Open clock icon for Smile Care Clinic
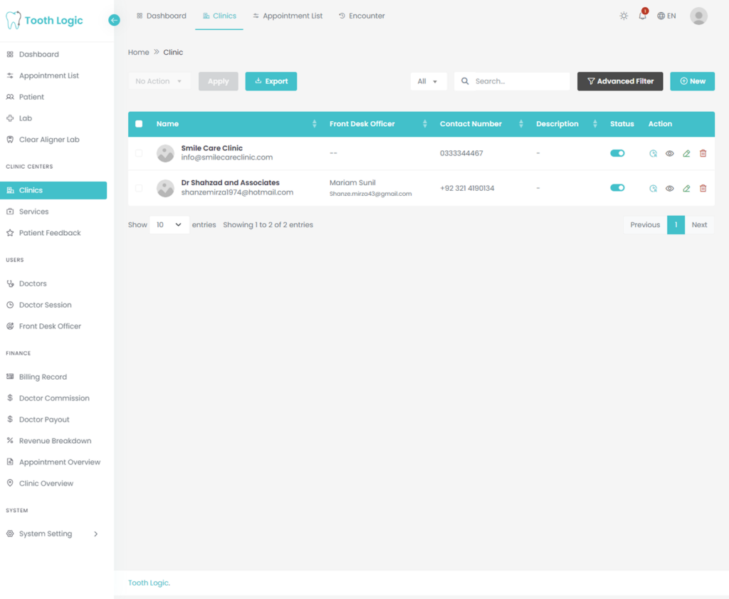This screenshot has height=599, width=729. tap(654, 153)
